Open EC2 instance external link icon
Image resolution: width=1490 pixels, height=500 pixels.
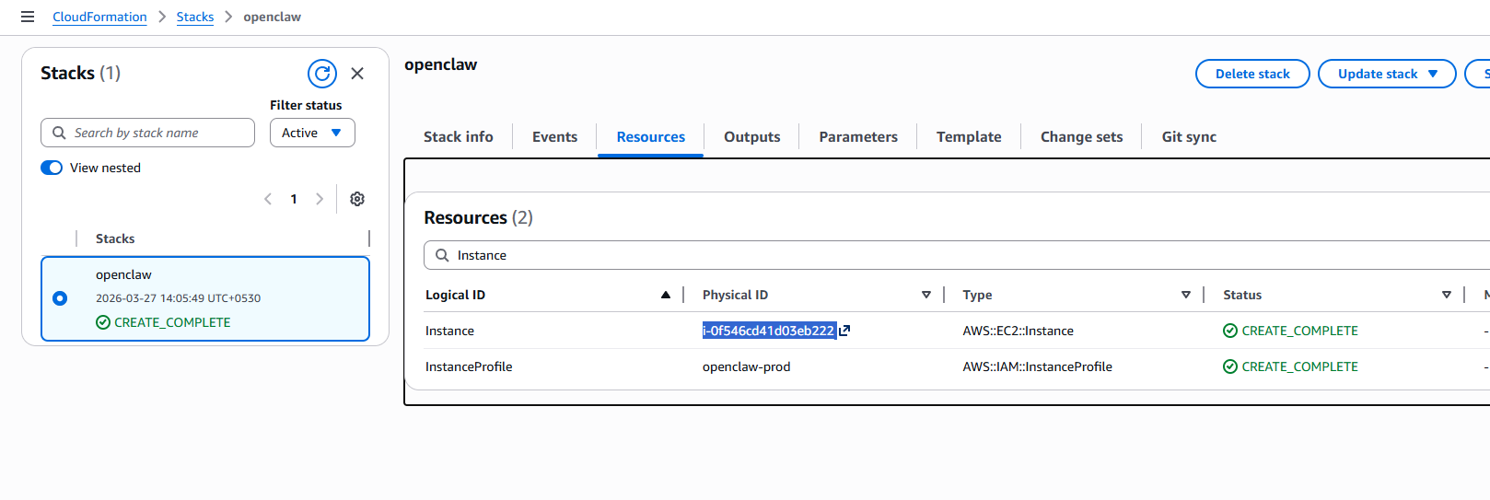pyautogui.click(x=844, y=331)
